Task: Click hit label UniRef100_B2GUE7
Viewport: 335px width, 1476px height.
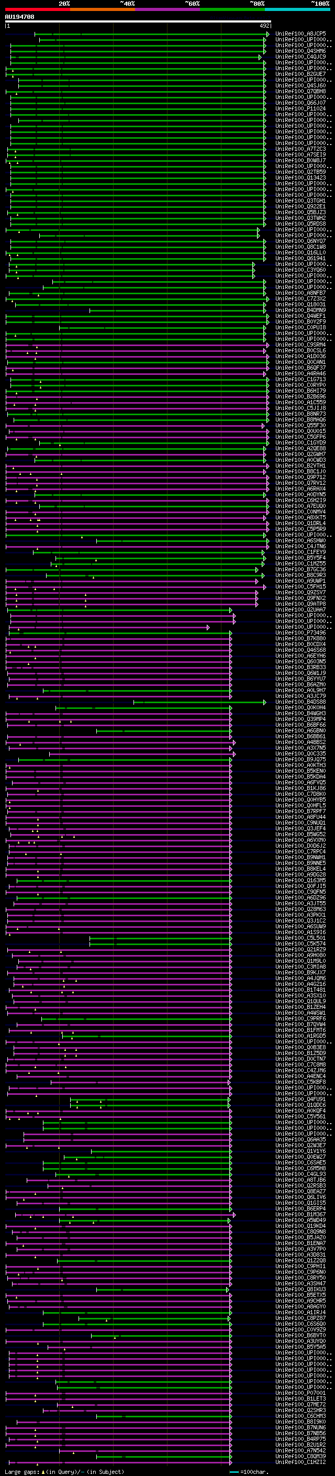Action: click(x=300, y=74)
